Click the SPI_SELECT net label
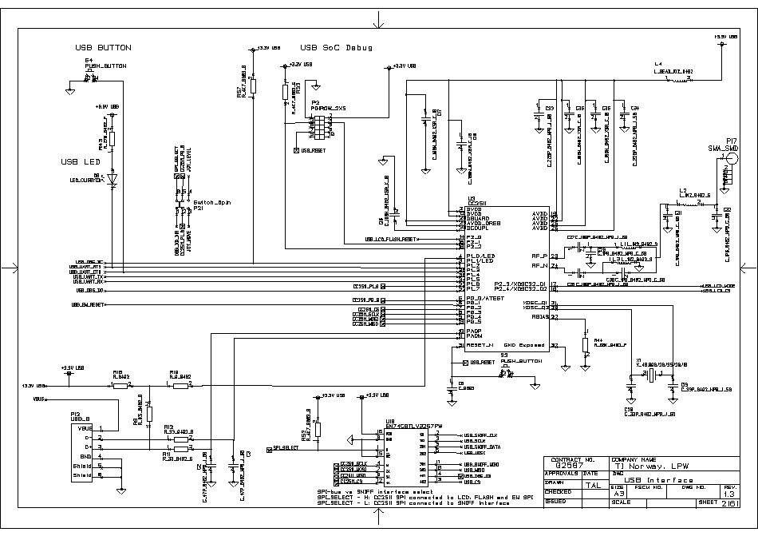The width and height of the screenshot is (758, 536). [x=286, y=448]
